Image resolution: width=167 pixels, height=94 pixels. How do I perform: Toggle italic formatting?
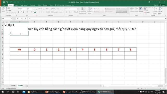[21, 12]
